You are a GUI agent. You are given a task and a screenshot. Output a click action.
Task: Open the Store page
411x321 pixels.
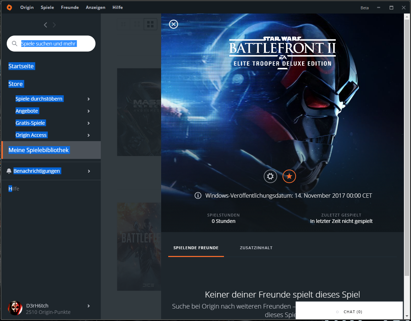[x=16, y=84]
